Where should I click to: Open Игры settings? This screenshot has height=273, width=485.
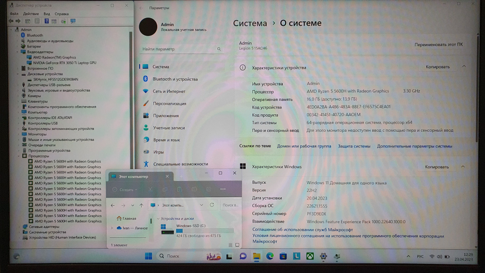coord(159,152)
